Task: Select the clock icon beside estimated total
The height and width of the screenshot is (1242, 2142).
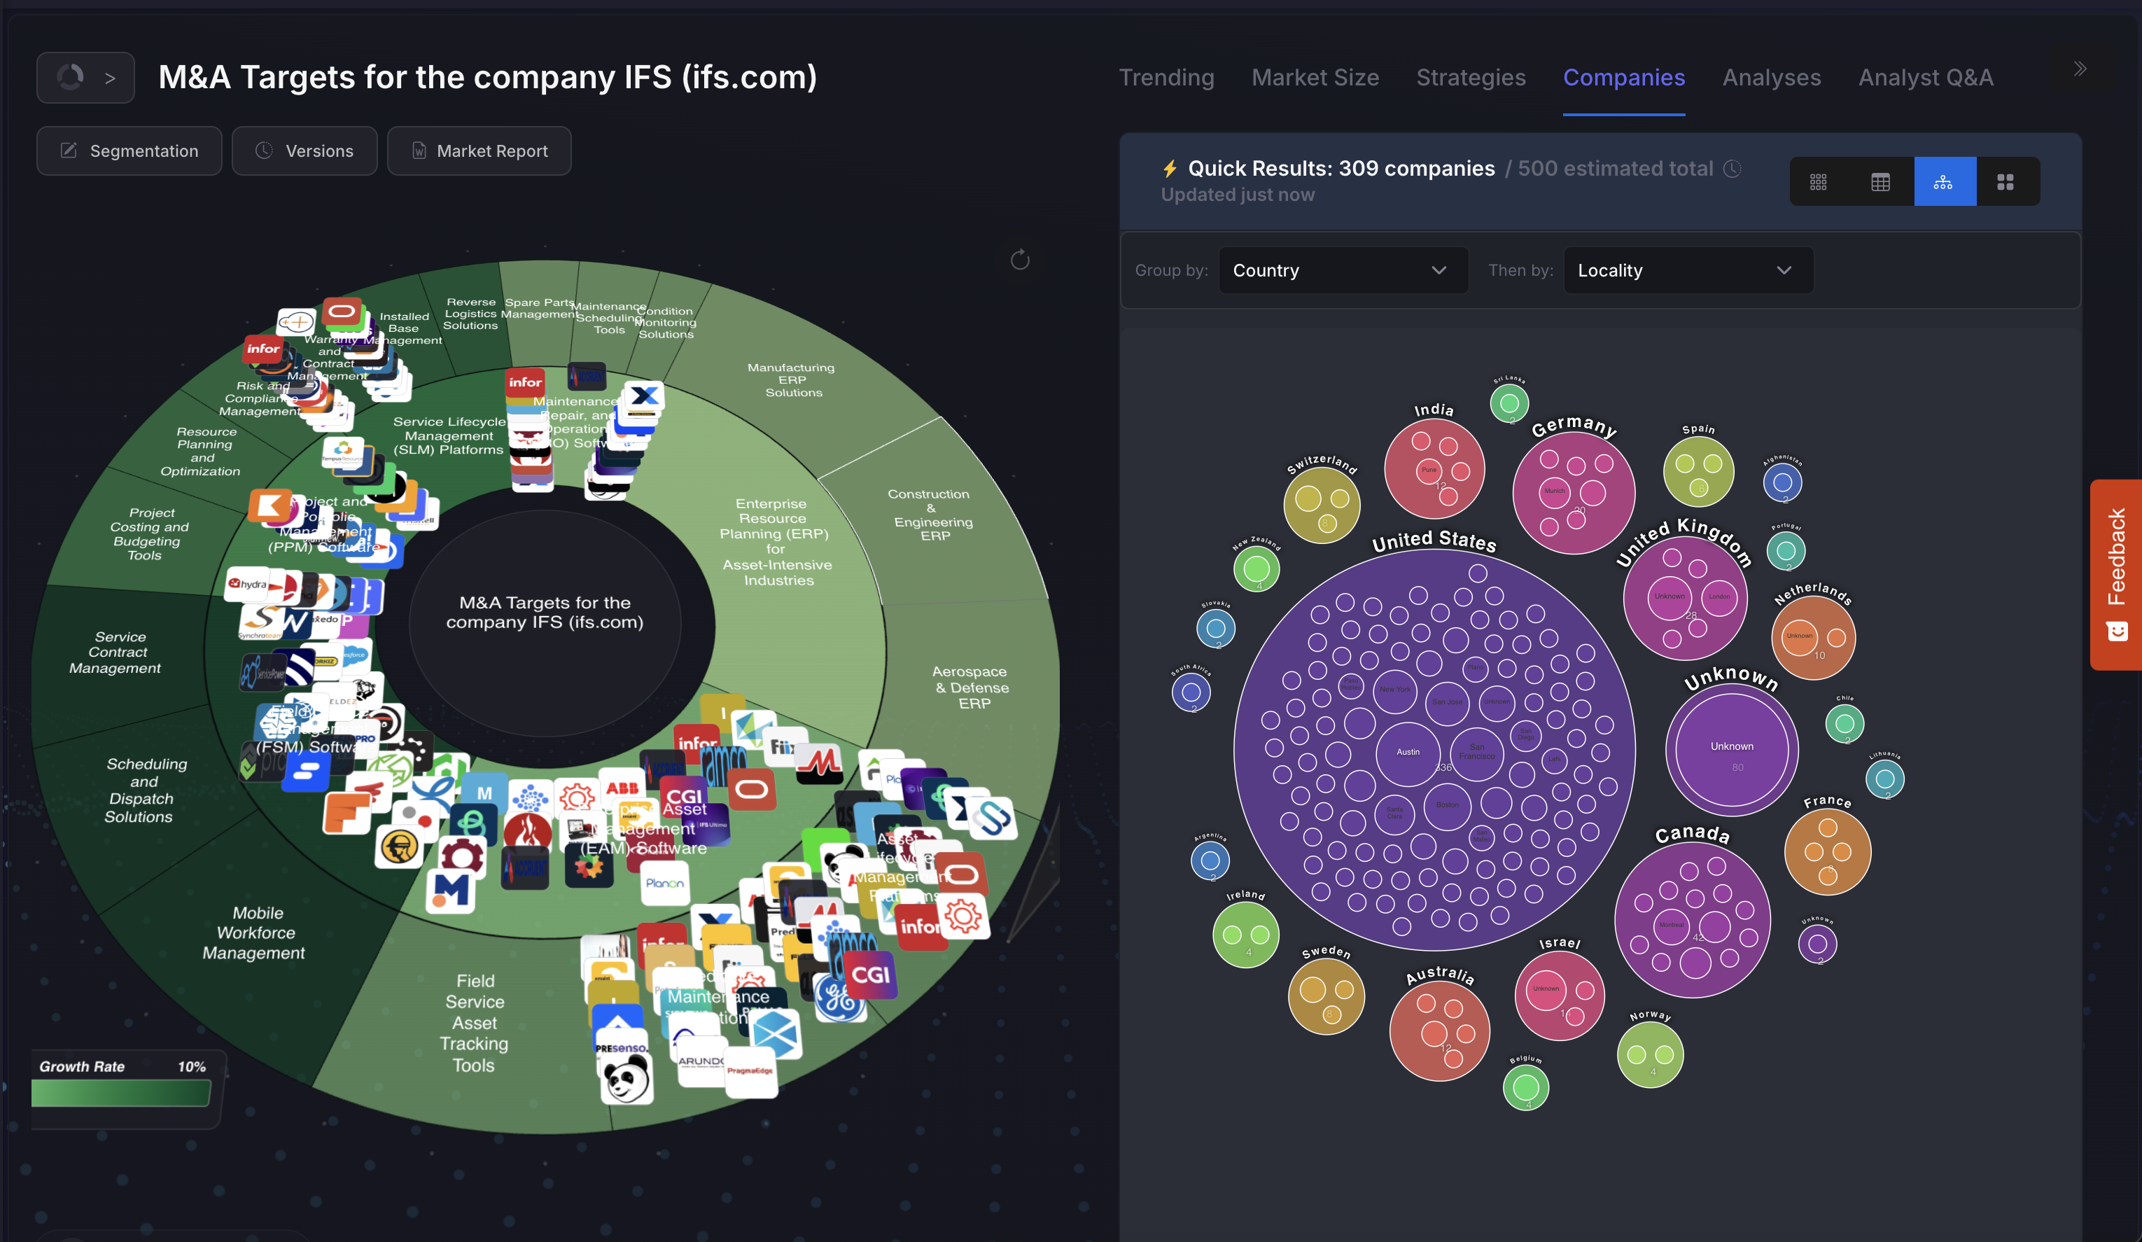Action: point(1732,169)
